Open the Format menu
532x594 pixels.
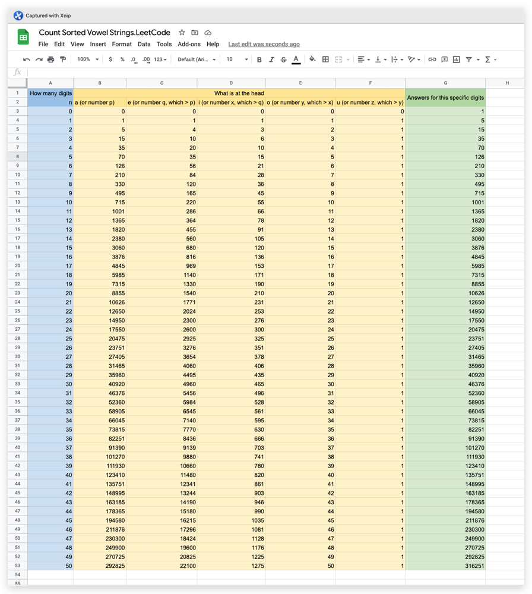click(122, 44)
